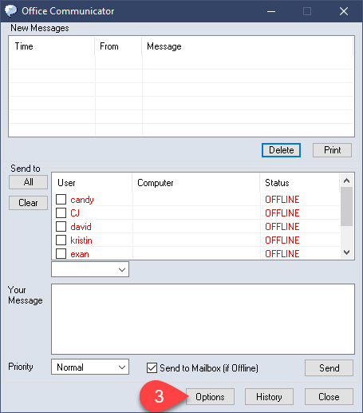
Task: Send the message with Send button
Action: (x=329, y=368)
